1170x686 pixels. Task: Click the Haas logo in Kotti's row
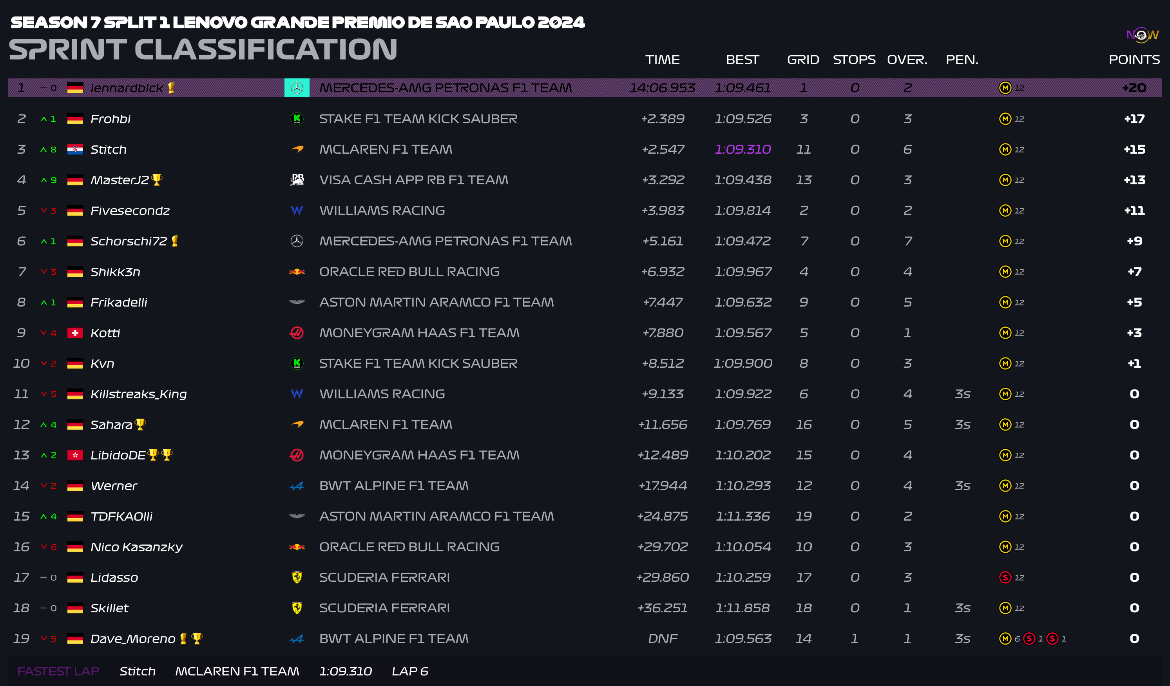pyautogui.click(x=297, y=332)
